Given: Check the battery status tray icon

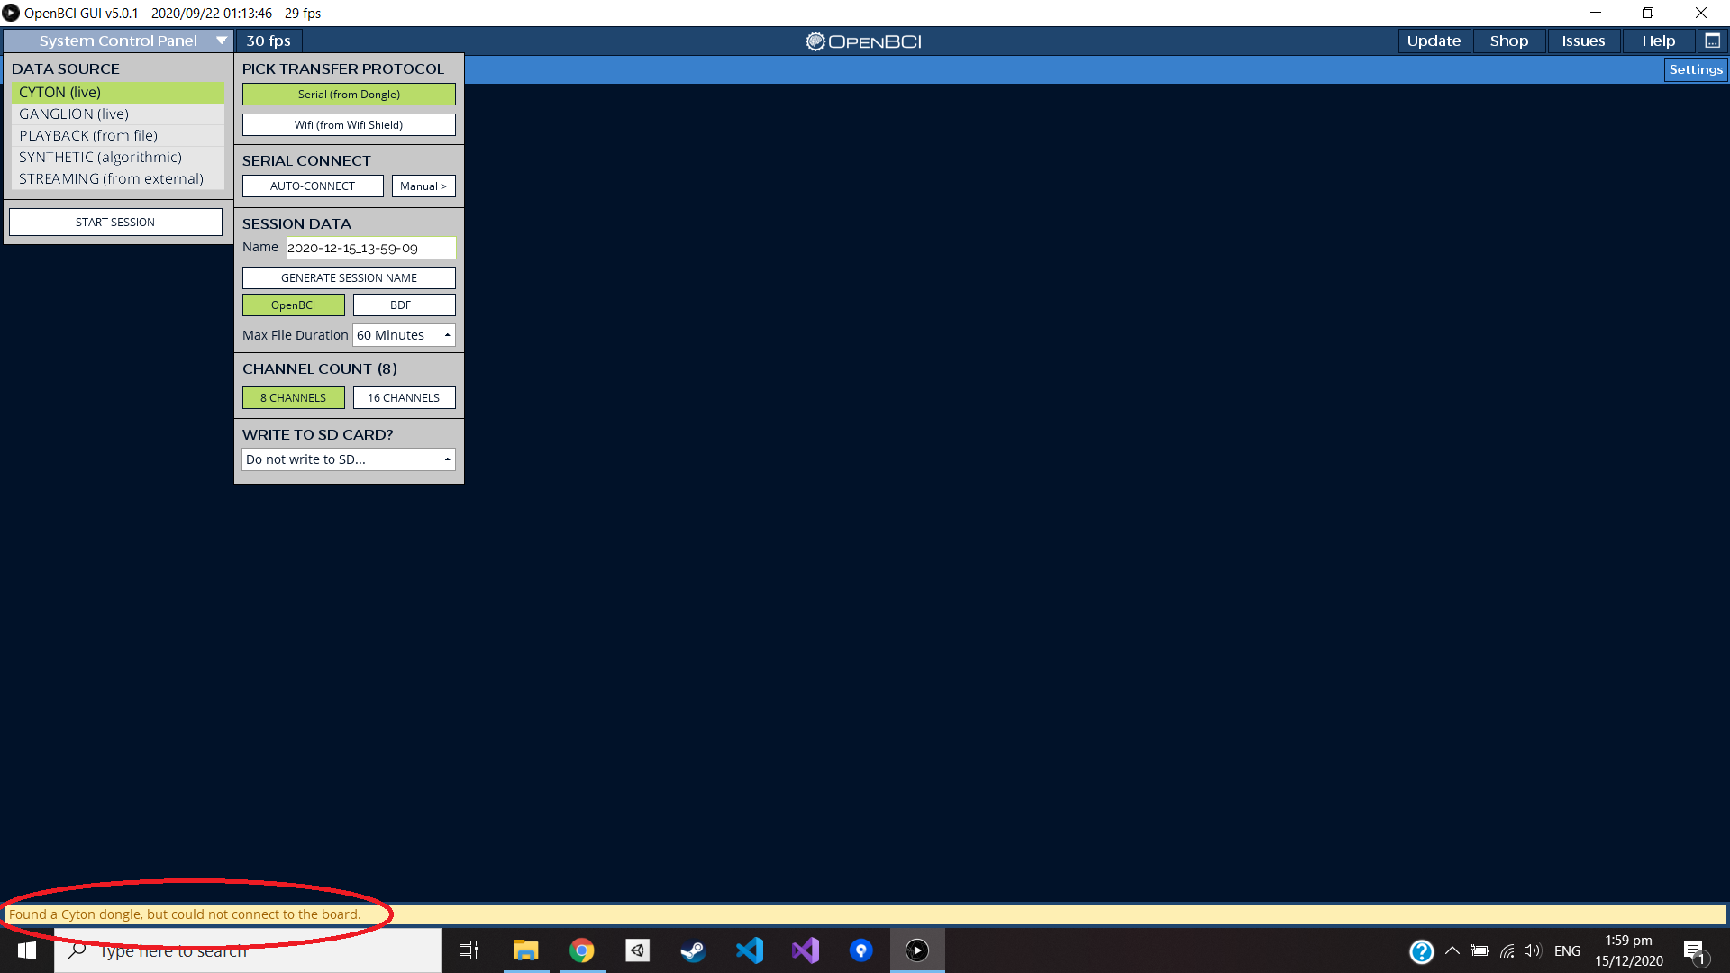Looking at the screenshot, I should [x=1480, y=950].
